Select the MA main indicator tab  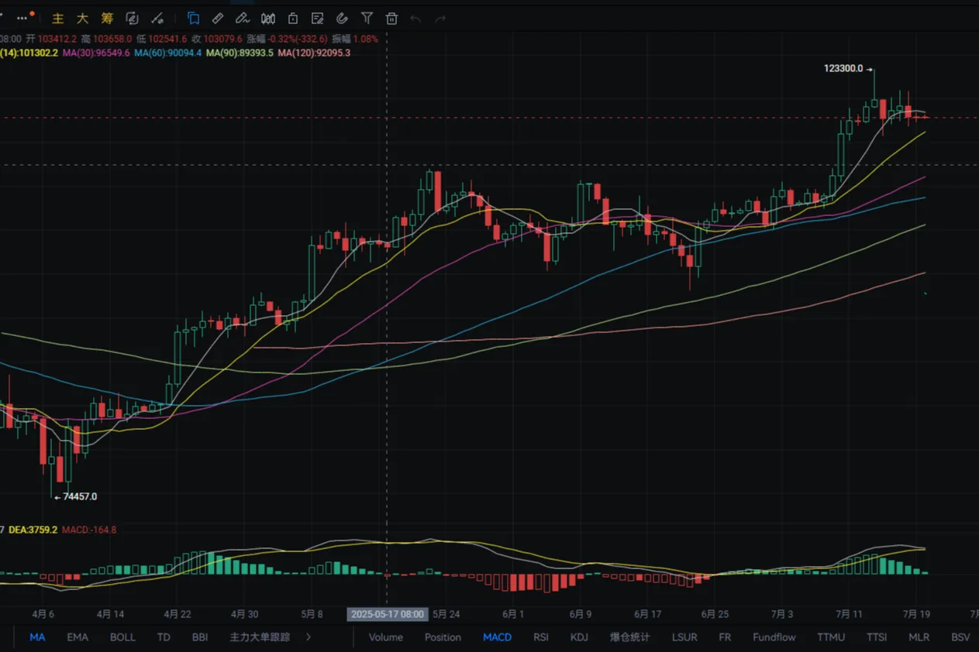coord(37,637)
